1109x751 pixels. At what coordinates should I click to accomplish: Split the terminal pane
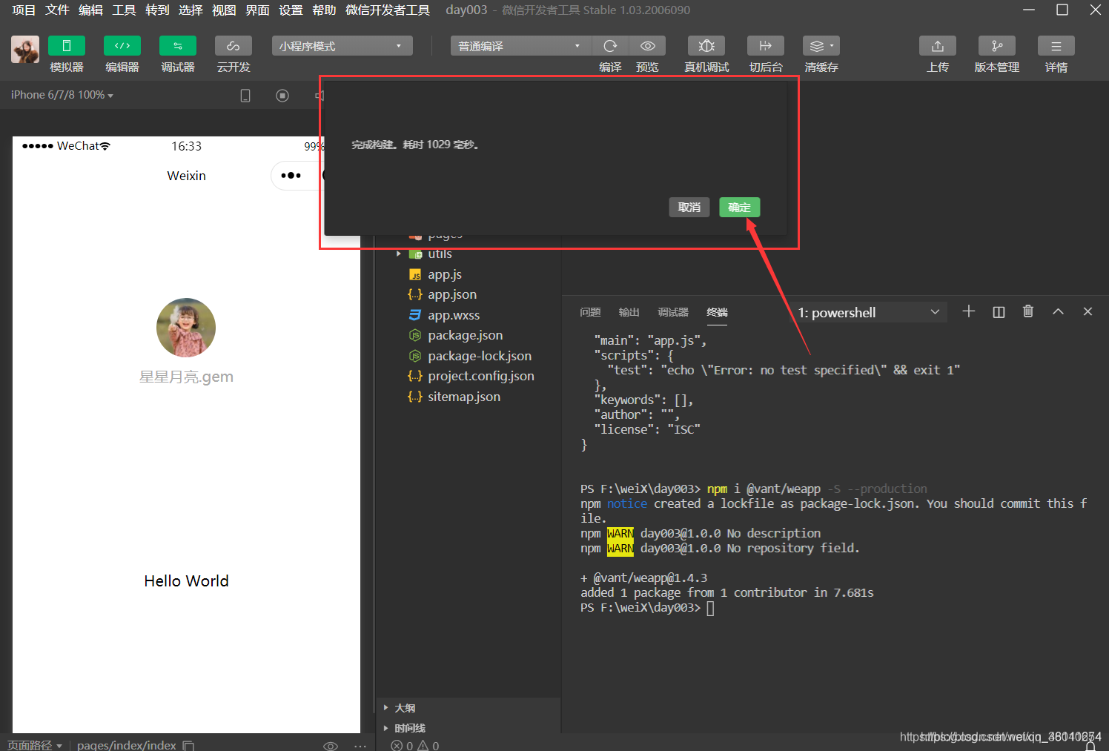pyautogui.click(x=999, y=311)
